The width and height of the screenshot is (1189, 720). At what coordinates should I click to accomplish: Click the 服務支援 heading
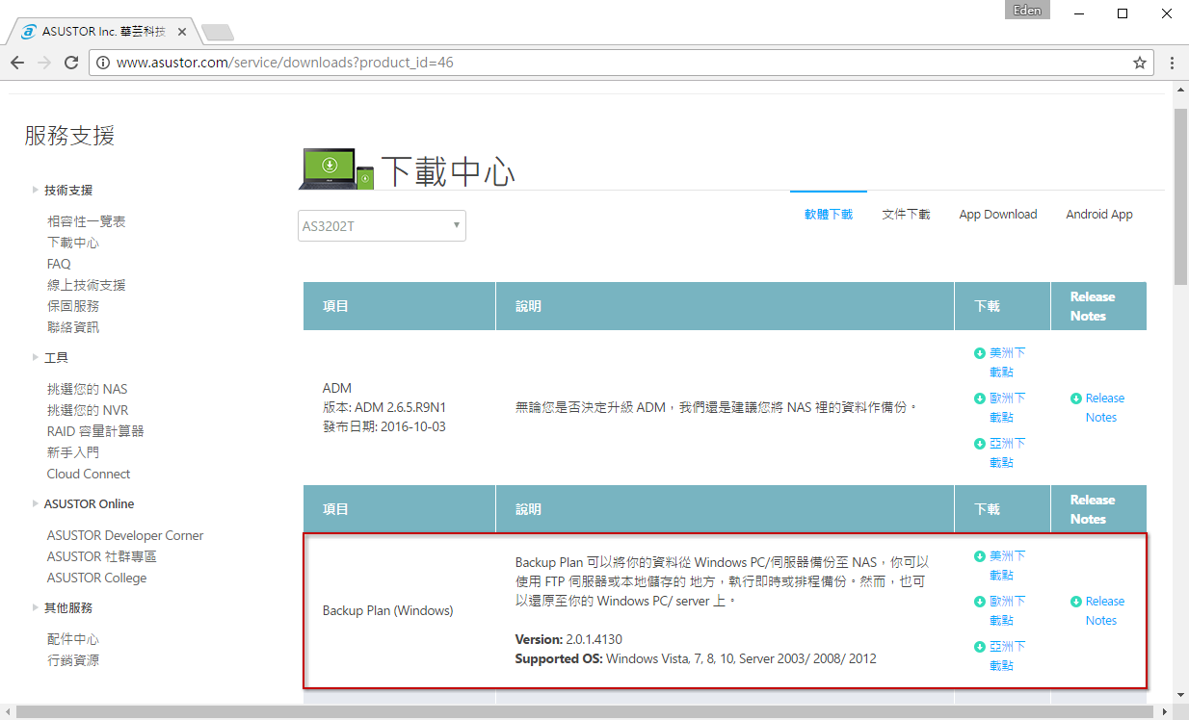(x=69, y=136)
